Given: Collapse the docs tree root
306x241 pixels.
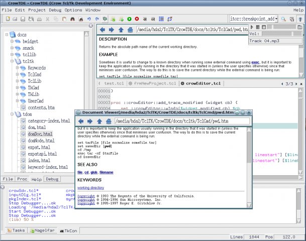Looking at the screenshot, I should point(7,35).
